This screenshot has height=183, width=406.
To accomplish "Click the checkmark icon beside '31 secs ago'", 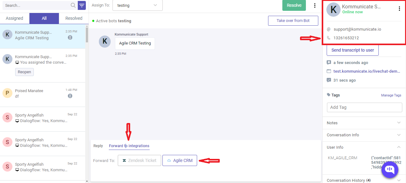I will pyautogui.click(x=329, y=80).
